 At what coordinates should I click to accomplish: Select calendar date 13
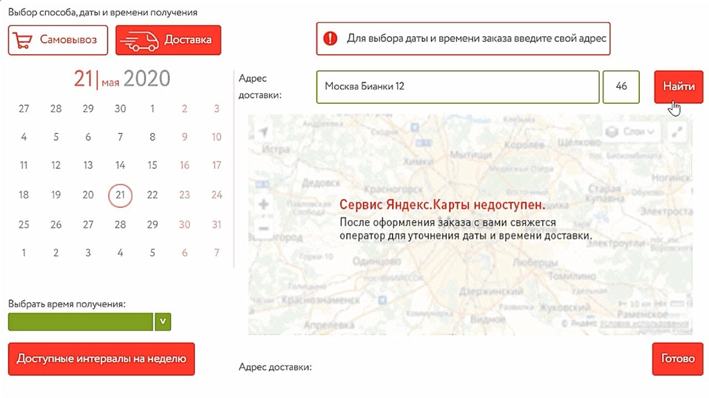(x=88, y=165)
